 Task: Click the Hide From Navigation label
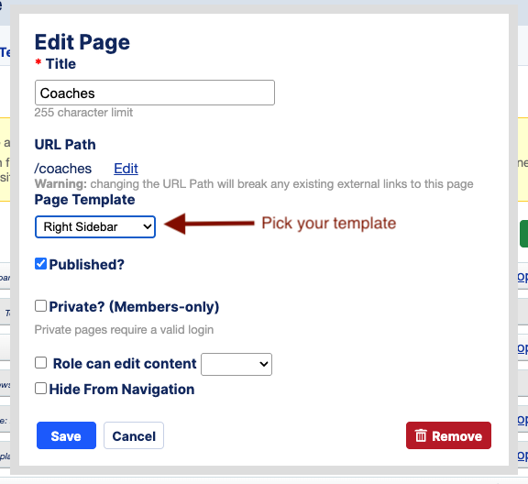tap(122, 390)
